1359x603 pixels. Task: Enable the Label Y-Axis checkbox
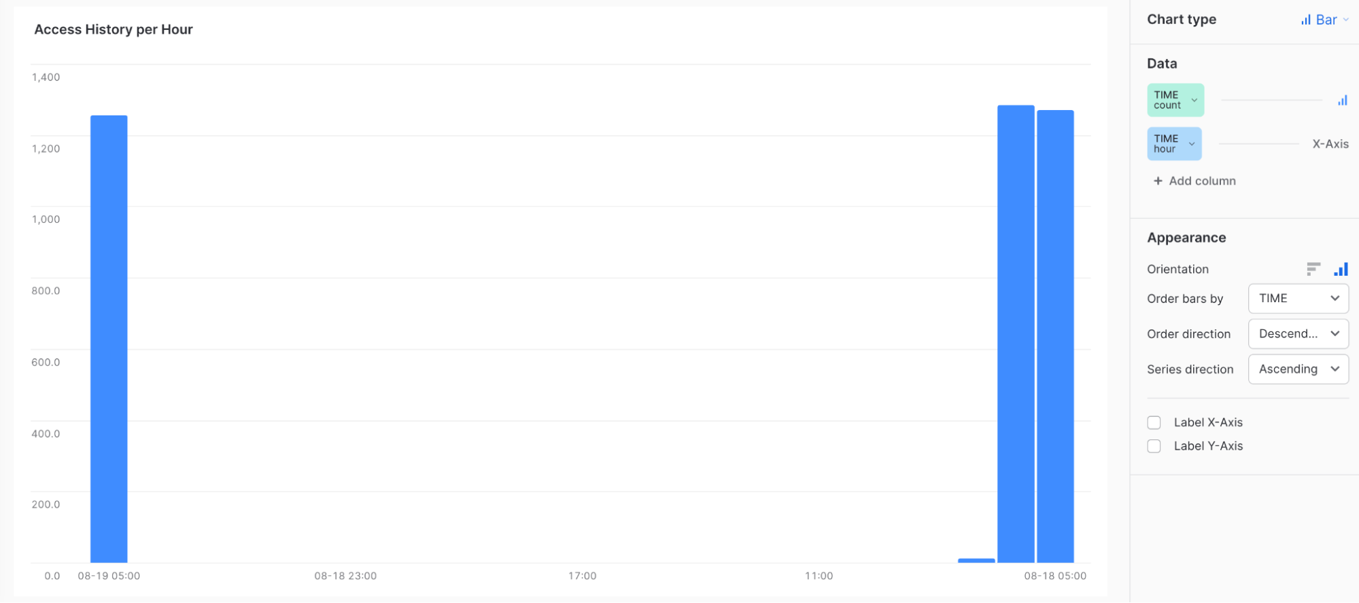coord(1154,446)
